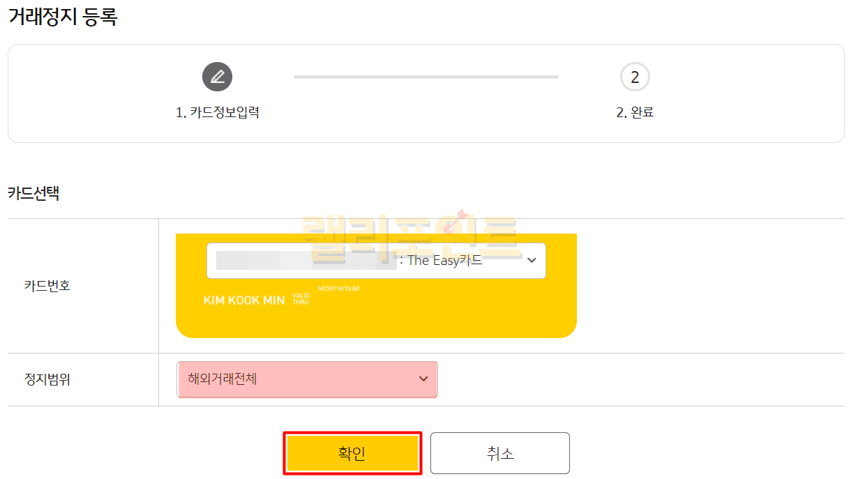
Task: Click the VALID THRU mark on the card
Action: [301, 299]
